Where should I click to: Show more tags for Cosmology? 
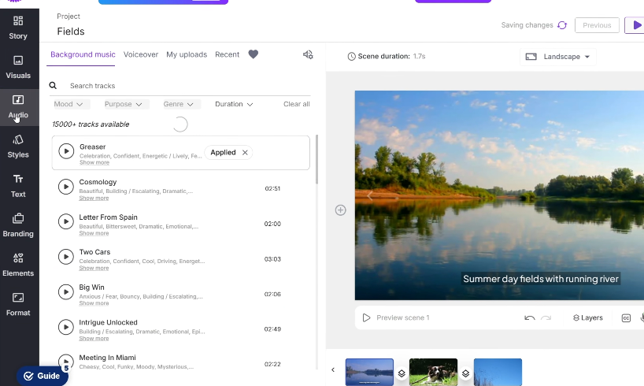[94, 198]
